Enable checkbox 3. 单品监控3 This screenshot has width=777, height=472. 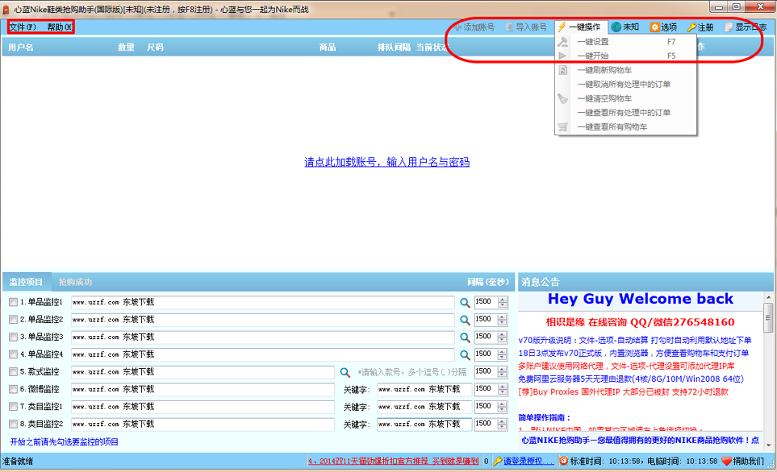tap(14, 337)
